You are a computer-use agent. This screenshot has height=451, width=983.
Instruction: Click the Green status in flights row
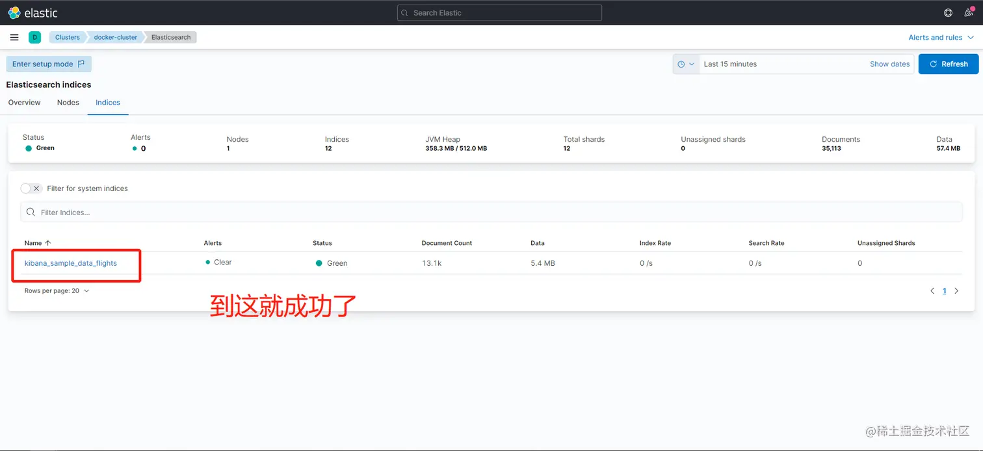click(x=332, y=263)
